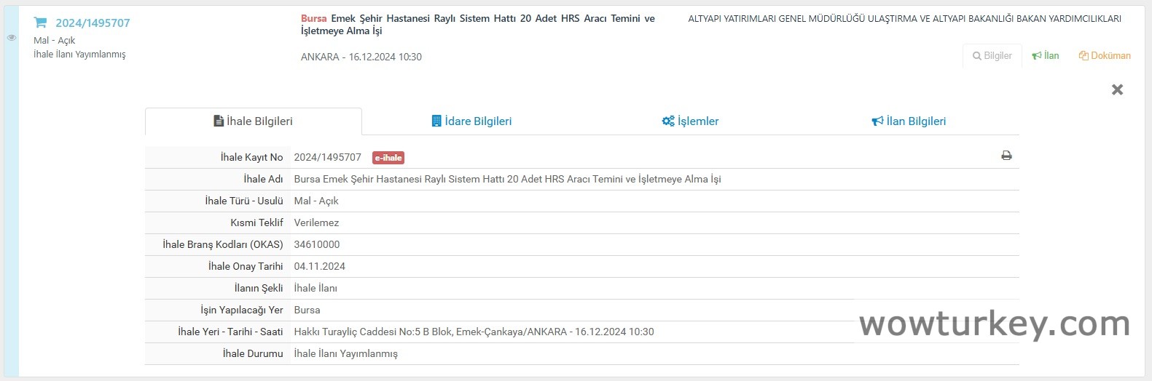Click the bold tender title in header
Viewport: 1152px width, 381px height.
point(477,24)
